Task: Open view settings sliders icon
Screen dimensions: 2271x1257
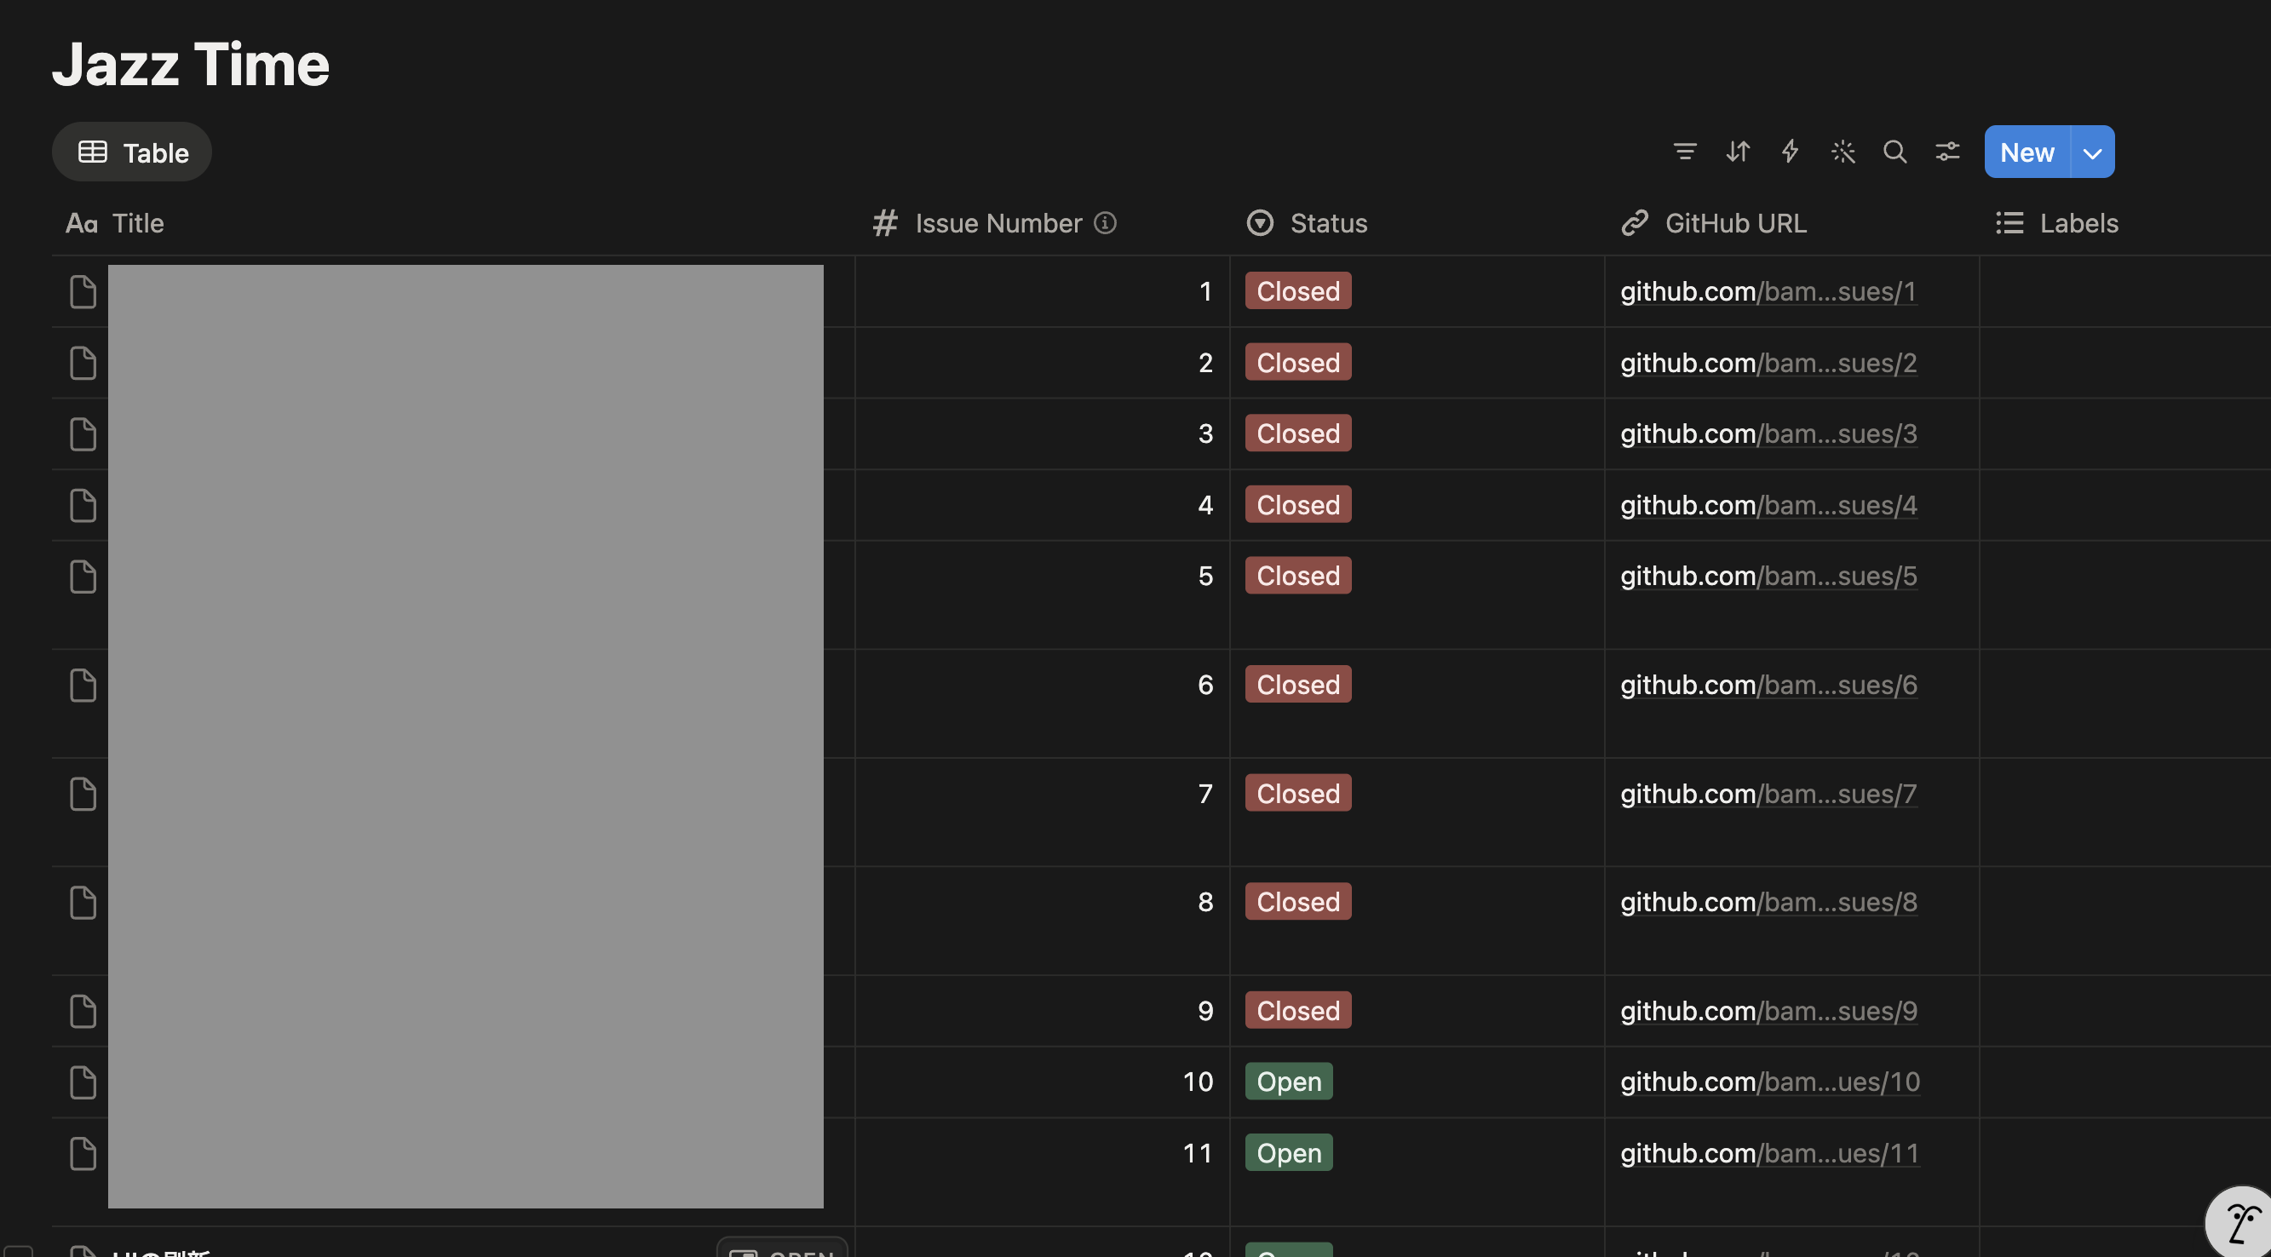Action: coord(1947,152)
